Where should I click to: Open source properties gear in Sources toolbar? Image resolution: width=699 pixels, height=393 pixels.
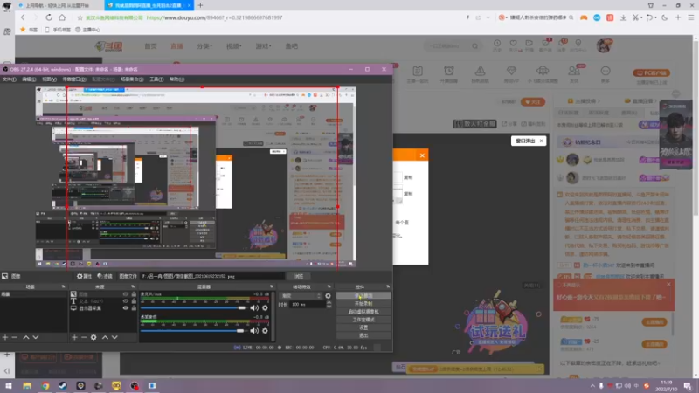click(93, 337)
